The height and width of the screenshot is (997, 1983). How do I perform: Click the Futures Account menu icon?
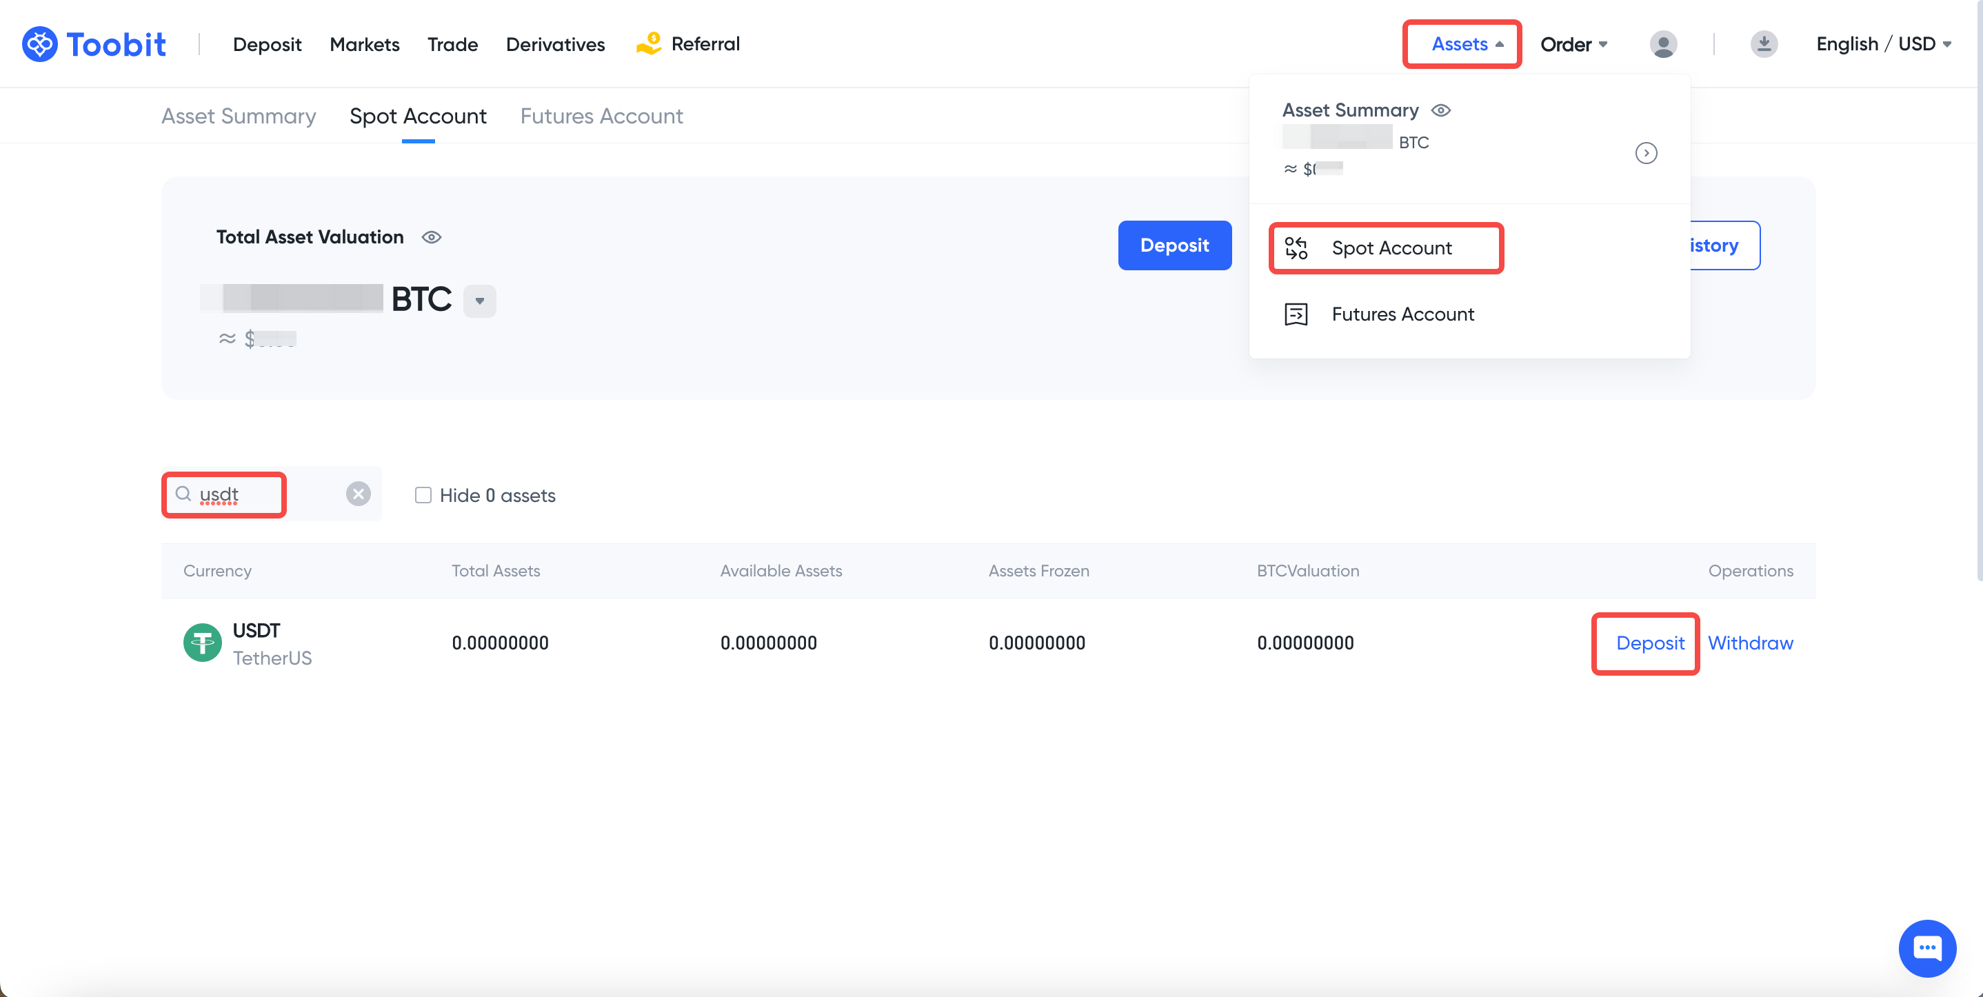(x=1296, y=314)
